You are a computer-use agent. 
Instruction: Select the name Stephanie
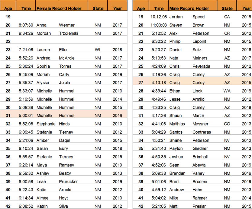click(46, 124)
